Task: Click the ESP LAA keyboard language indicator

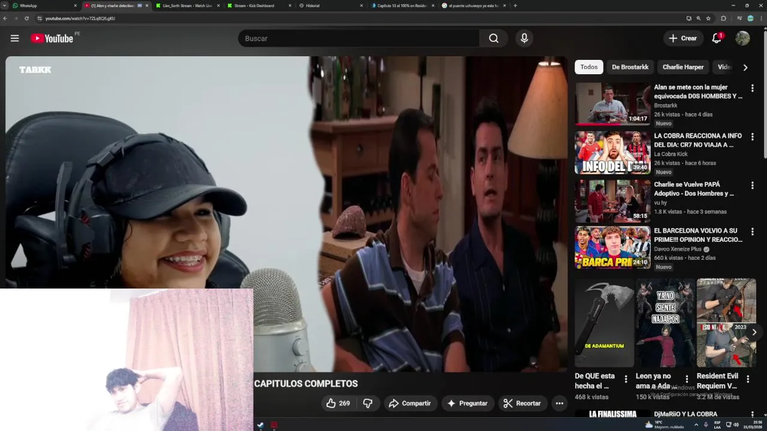Action: click(x=717, y=425)
